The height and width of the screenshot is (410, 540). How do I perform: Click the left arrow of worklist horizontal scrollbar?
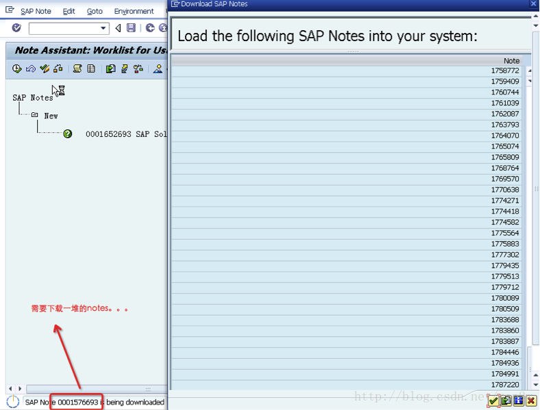point(10,388)
